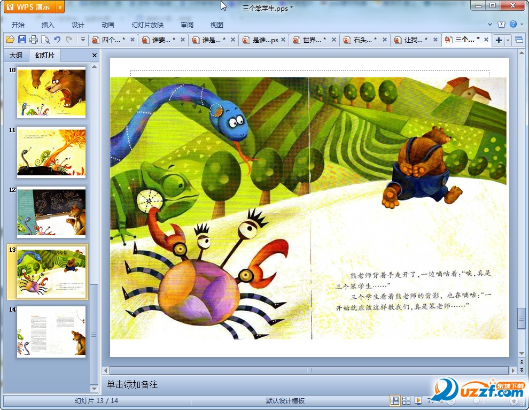Screen dimensions: 529x410
Task: Expand the WPS 演示 button dropdown arrow
Action: [x=60, y=7]
